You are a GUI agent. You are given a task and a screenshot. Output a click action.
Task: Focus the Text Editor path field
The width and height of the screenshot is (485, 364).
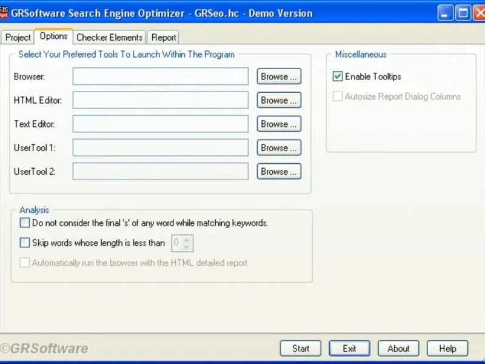(161, 124)
